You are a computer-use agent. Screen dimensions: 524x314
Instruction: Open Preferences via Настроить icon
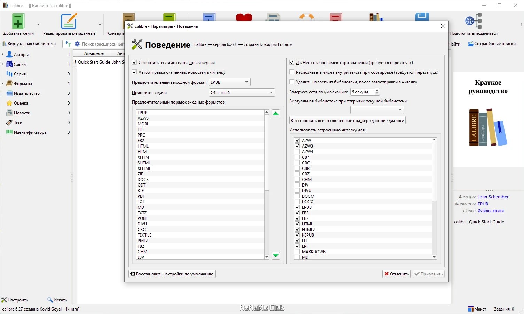click(x=4, y=300)
